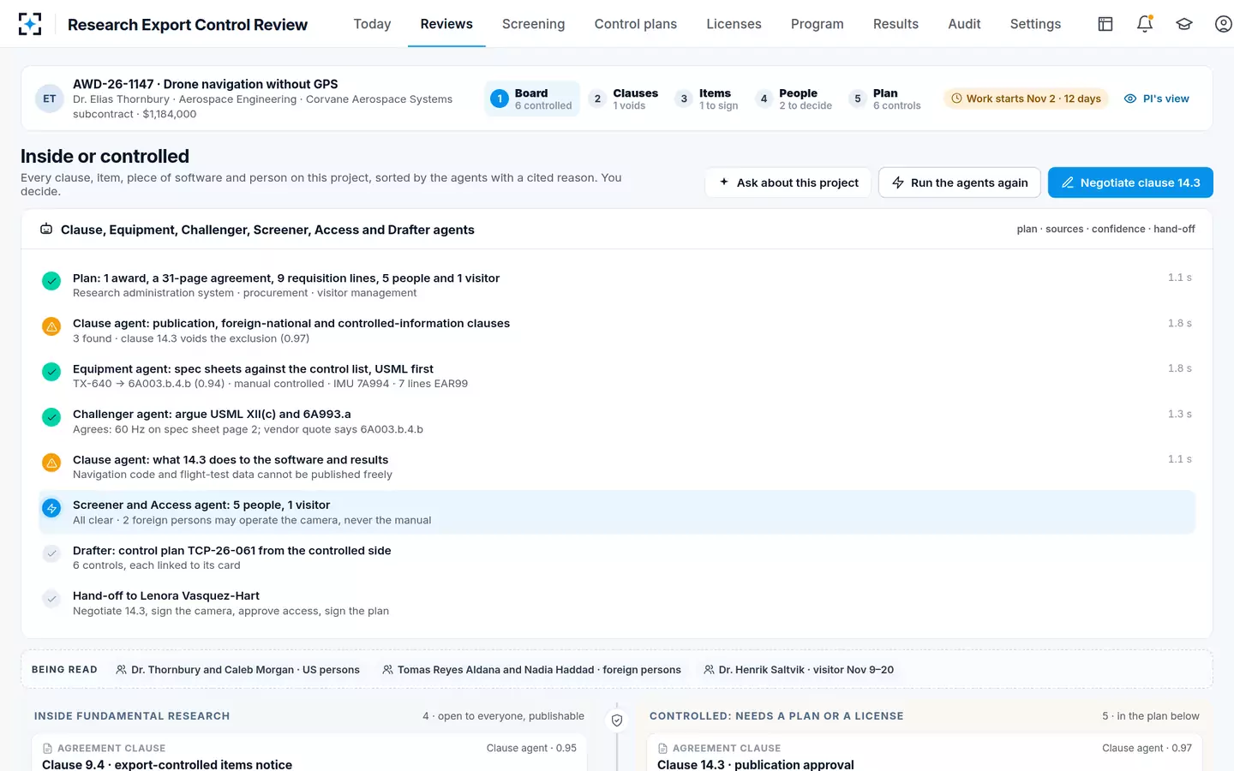Click Ask about this project
1234x771 pixels.
click(x=788, y=182)
